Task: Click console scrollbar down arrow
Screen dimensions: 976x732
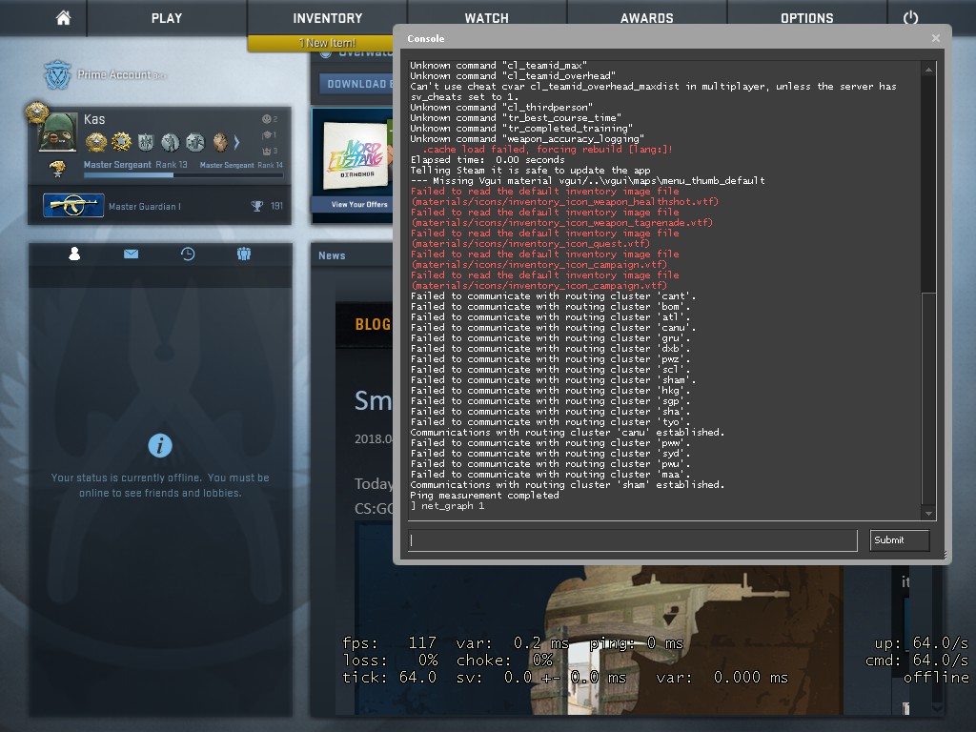Action: point(928,515)
